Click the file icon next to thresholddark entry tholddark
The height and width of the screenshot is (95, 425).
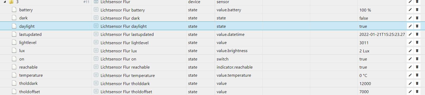tap(14, 83)
